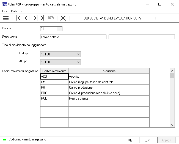Click the OK button
The height and width of the screenshot is (144, 179).
tap(130, 140)
